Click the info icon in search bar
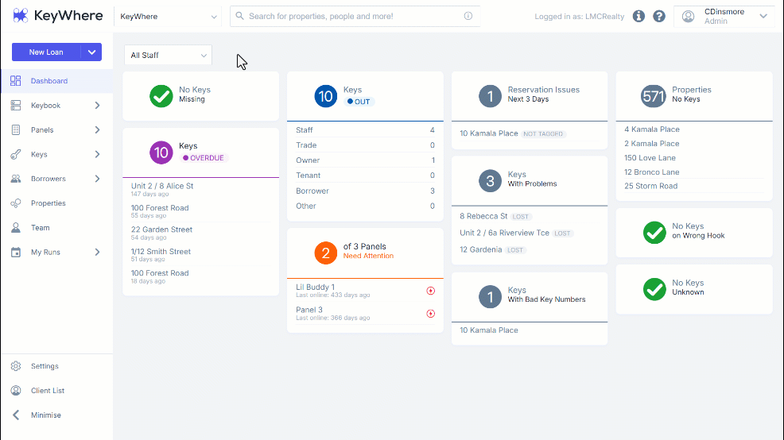The width and height of the screenshot is (784, 440). pyautogui.click(x=468, y=16)
